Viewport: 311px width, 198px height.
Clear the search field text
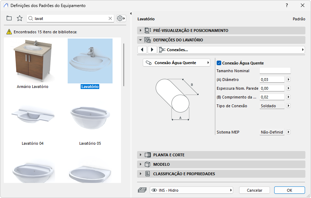coord(110,19)
